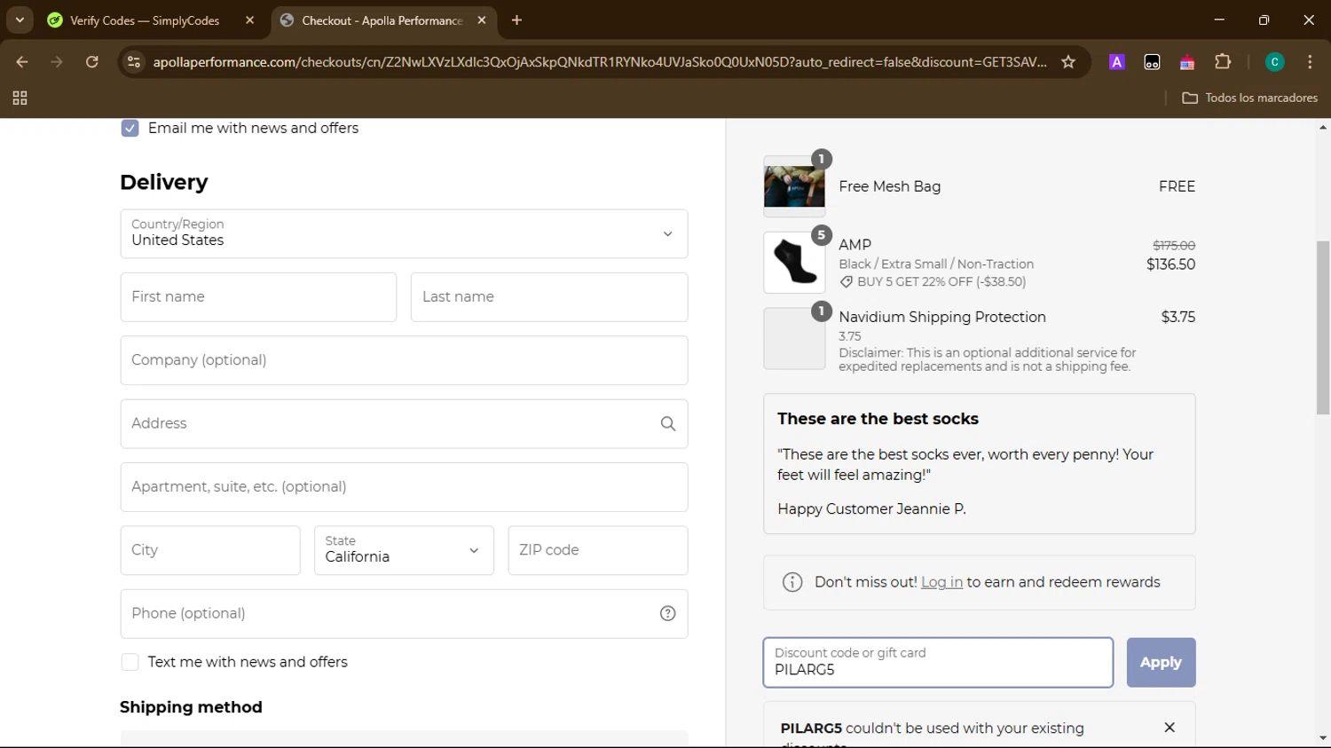Screen dimensions: 1331x748
Task: Dismiss the PILARG5 discount error message
Action: click(1170, 728)
